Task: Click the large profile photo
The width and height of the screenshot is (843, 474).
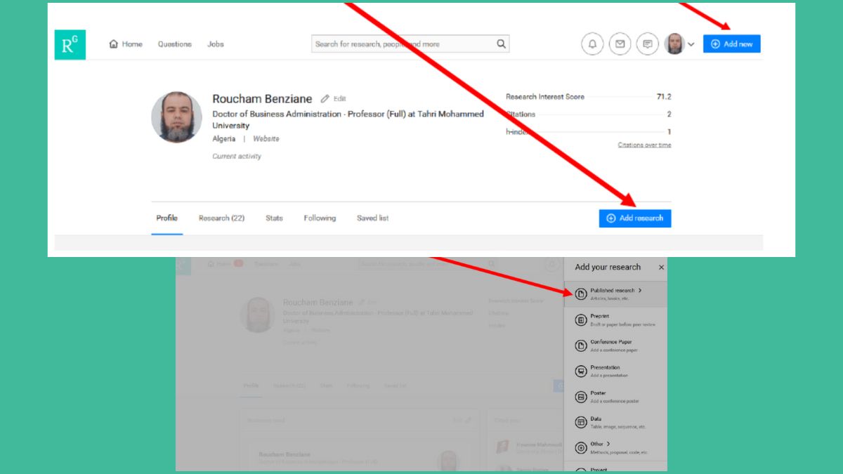Action: click(177, 117)
